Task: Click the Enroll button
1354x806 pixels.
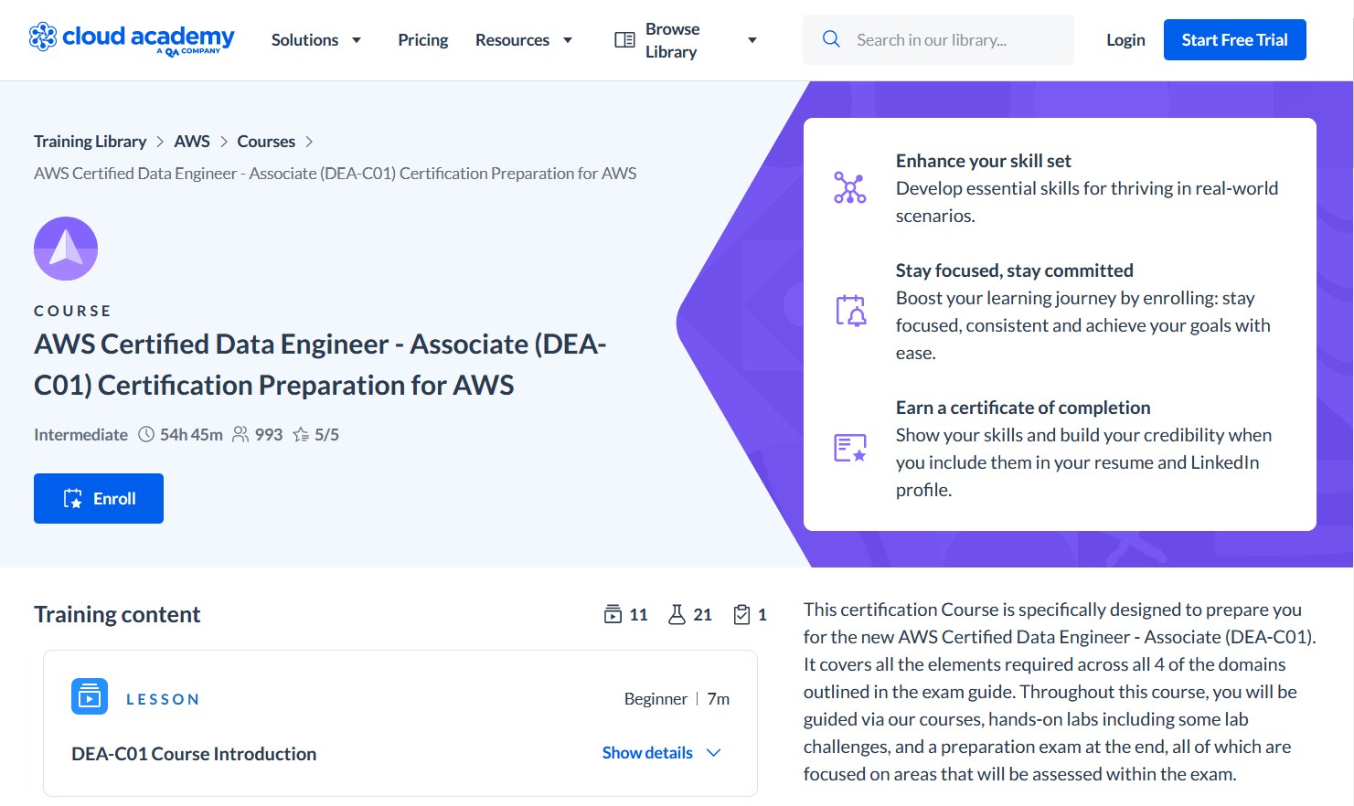Action: [x=98, y=498]
